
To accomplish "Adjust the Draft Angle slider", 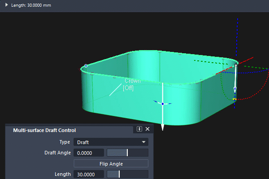I will click(x=127, y=153).
